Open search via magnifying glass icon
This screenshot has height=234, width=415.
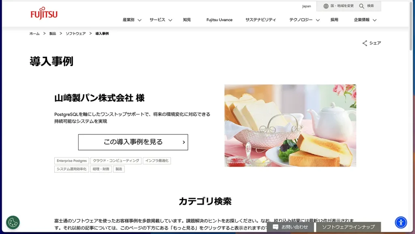pyautogui.click(x=362, y=6)
